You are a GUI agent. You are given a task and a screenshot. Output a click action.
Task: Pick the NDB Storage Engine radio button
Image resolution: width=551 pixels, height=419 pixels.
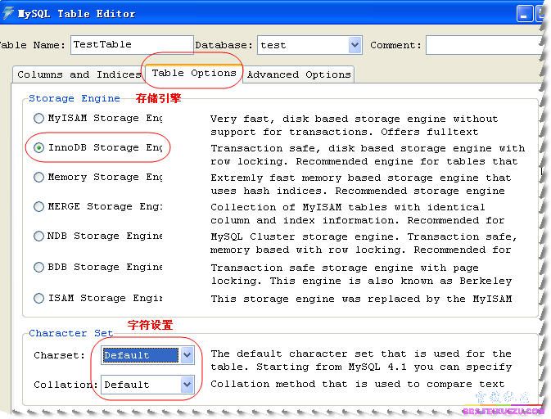click(x=38, y=236)
